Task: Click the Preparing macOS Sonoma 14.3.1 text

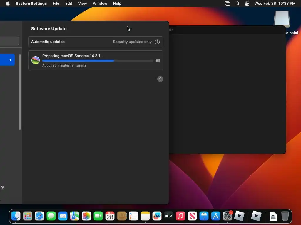Action: (x=73, y=56)
